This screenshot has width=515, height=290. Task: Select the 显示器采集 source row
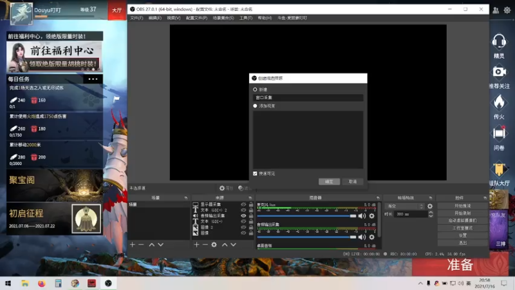[x=223, y=204]
